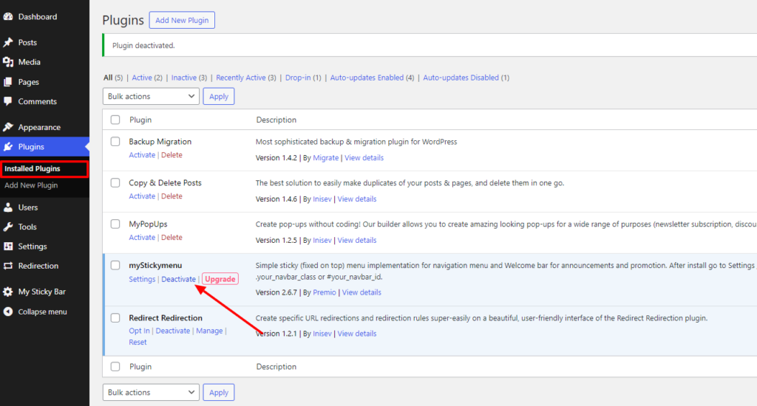Open Add New Plugin submenu item

31,185
